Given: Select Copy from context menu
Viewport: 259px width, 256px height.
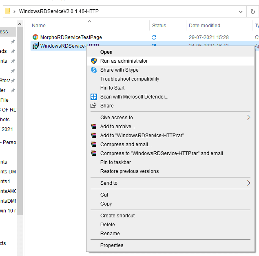Looking at the screenshot, I should click(x=170, y=204).
